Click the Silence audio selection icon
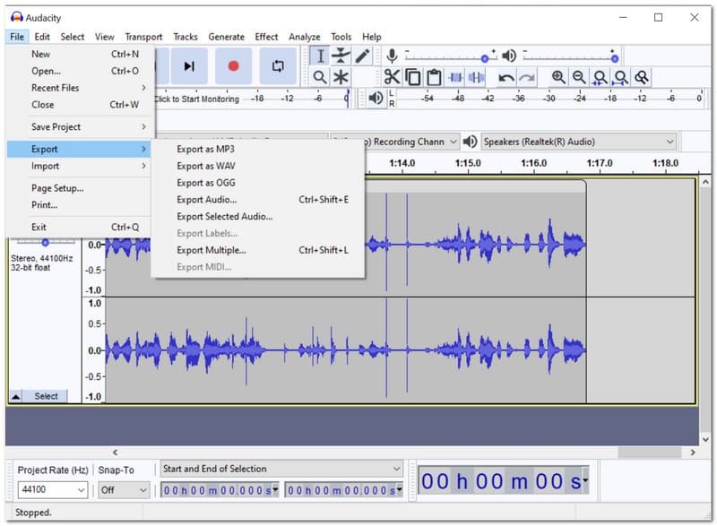The image size is (717, 526). pos(477,77)
